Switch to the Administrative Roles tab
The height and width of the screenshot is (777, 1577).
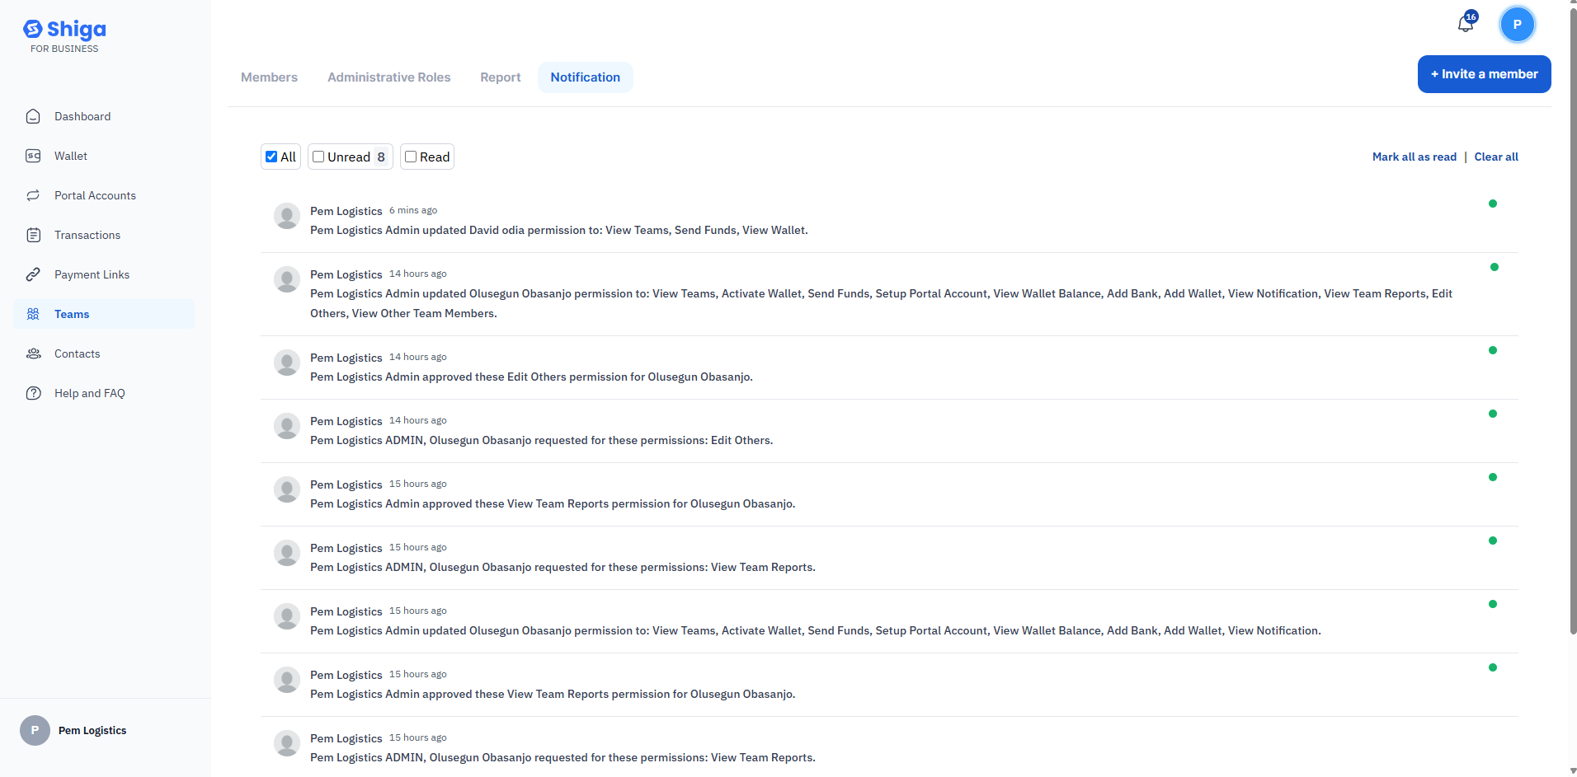coord(389,77)
